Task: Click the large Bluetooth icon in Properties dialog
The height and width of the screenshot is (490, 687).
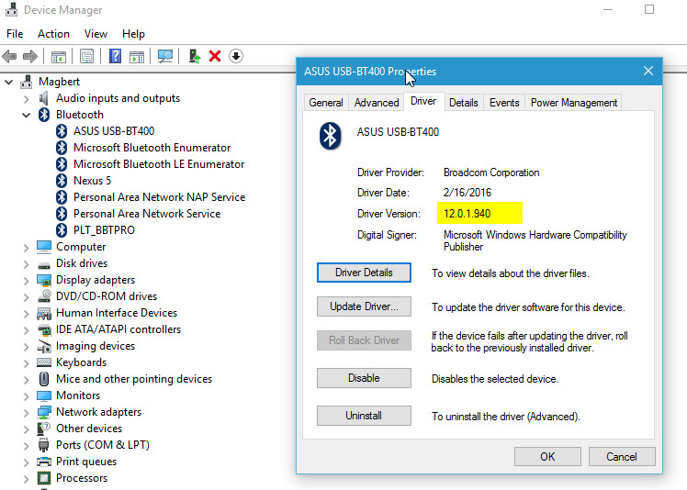Action: [x=330, y=136]
